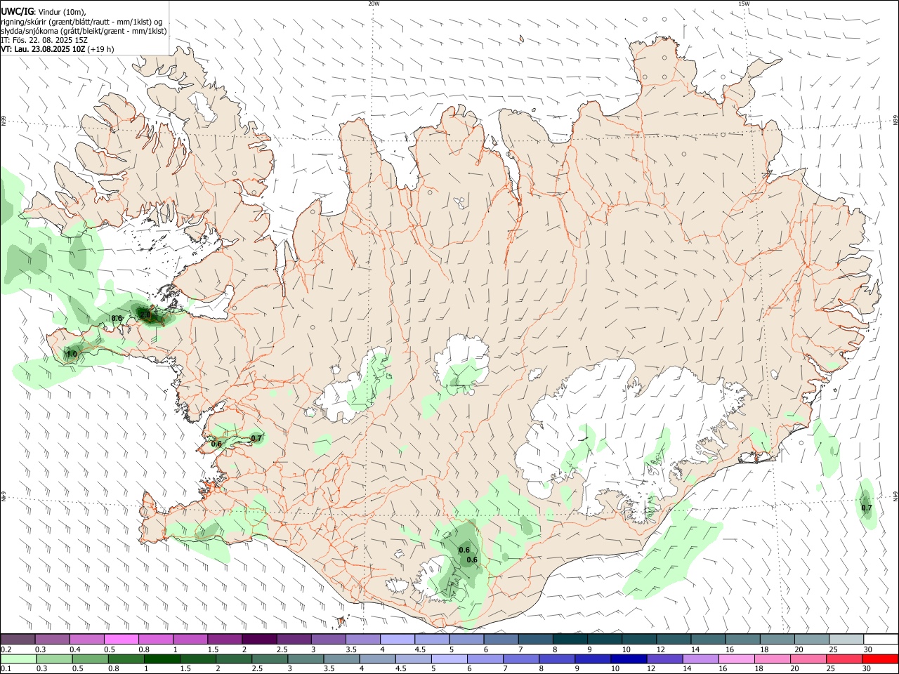Select the 'IT: Fös. 22. 08. 2025 15Z' line

tap(44, 40)
